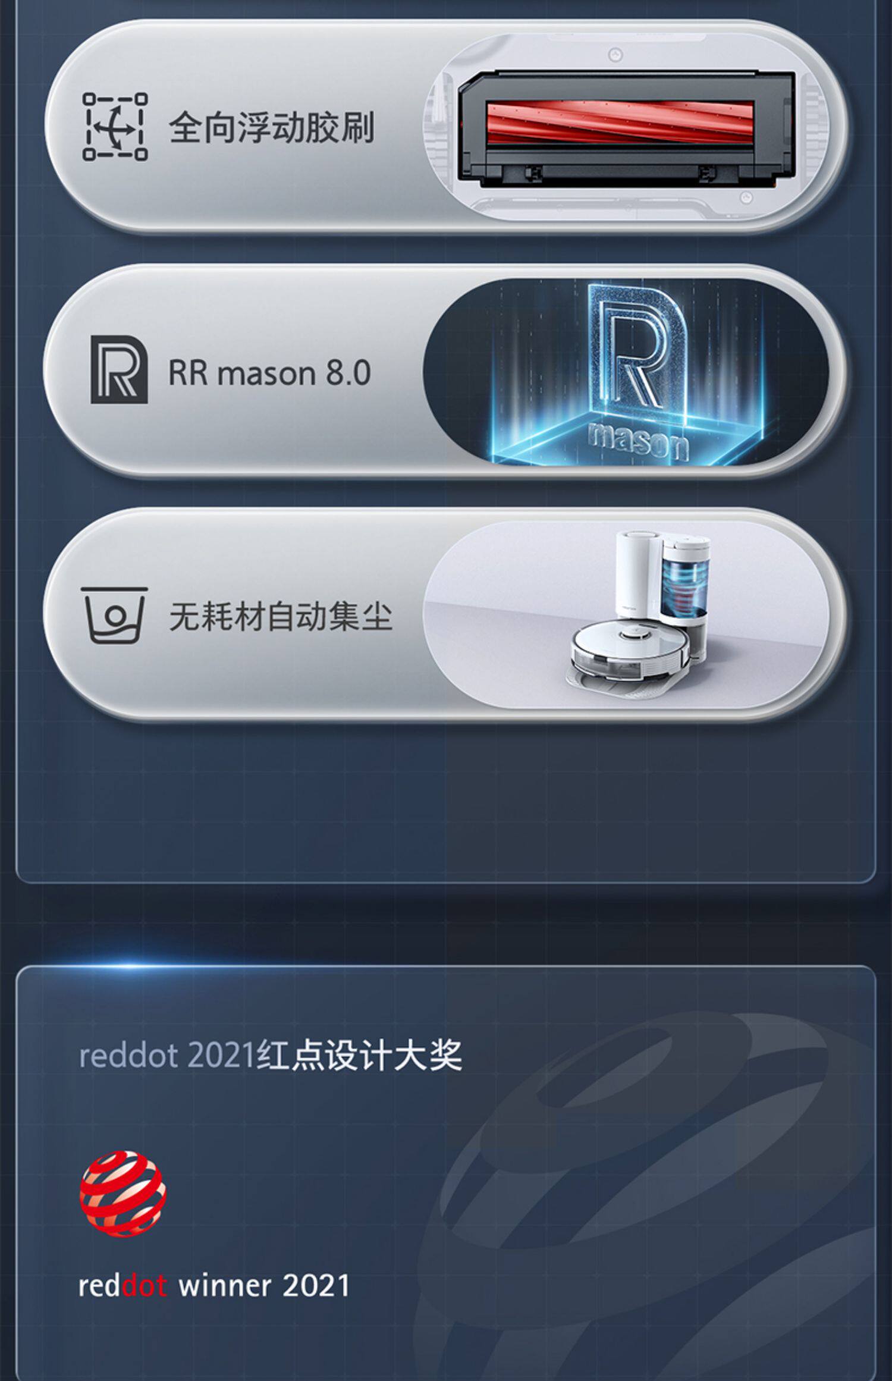
Task: Click the reddot 2021红点设计大奖 heading
Action: click(x=271, y=1055)
